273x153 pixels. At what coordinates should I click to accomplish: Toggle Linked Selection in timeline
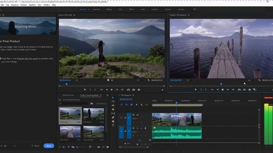(x=131, y=105)
